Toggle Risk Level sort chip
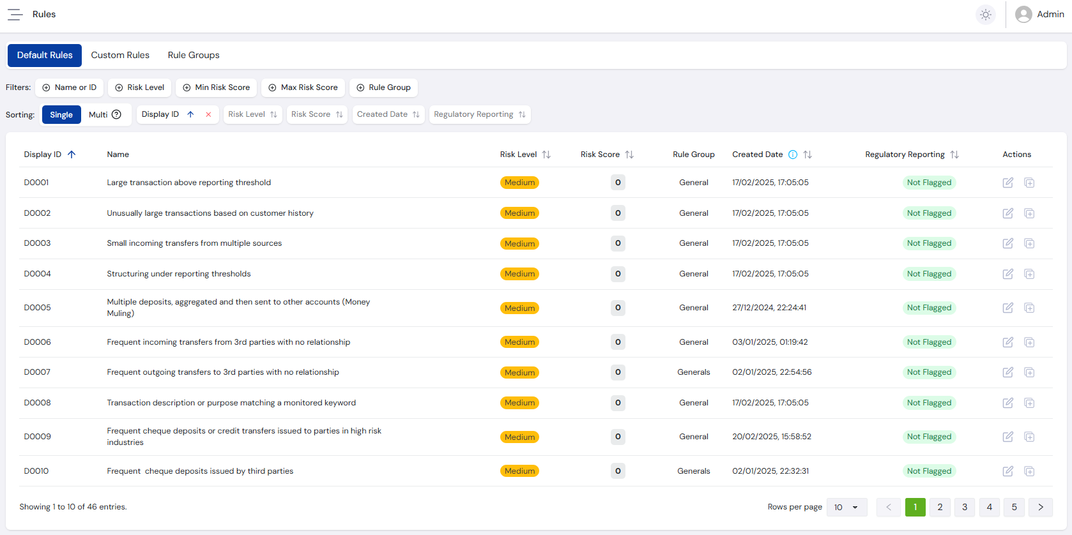 point(253,114)
